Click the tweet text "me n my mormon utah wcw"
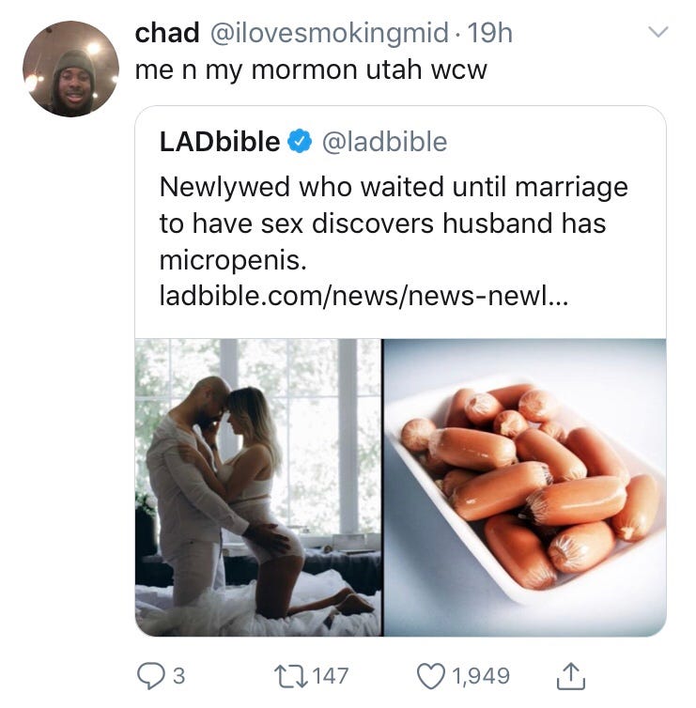 [311, 70]
